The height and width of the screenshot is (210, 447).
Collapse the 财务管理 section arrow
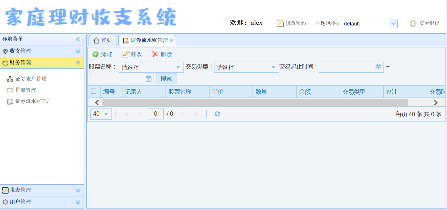(x=78, y=63)
